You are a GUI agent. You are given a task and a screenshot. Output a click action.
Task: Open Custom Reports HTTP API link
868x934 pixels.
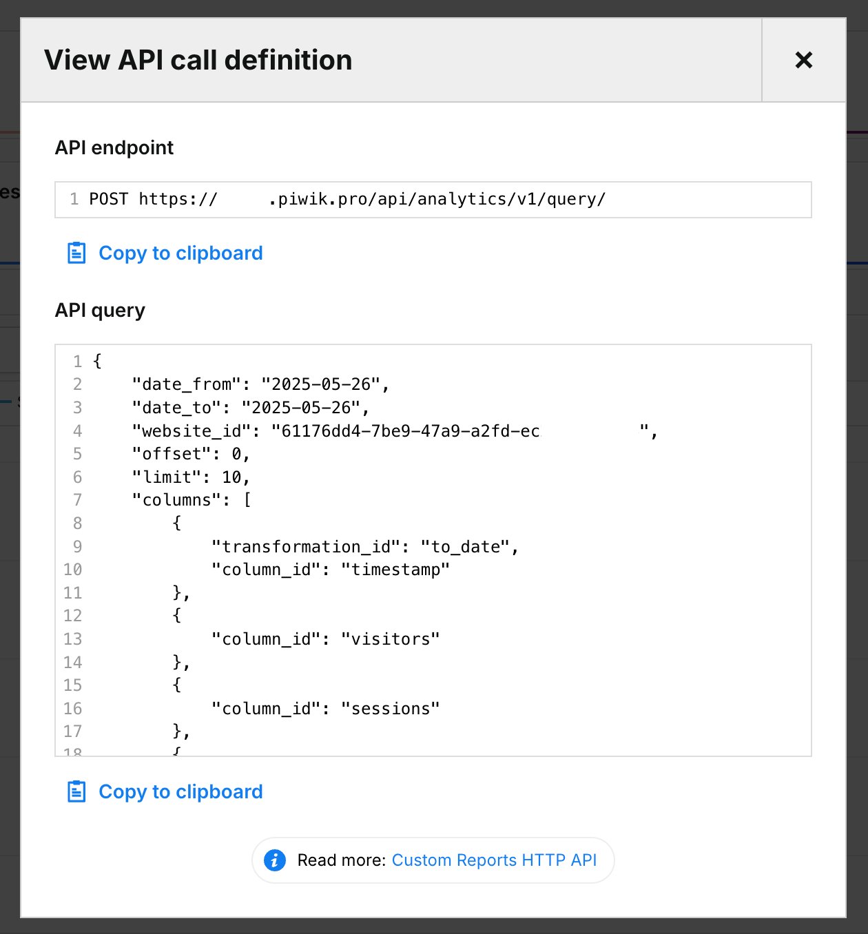pos(494,860)
